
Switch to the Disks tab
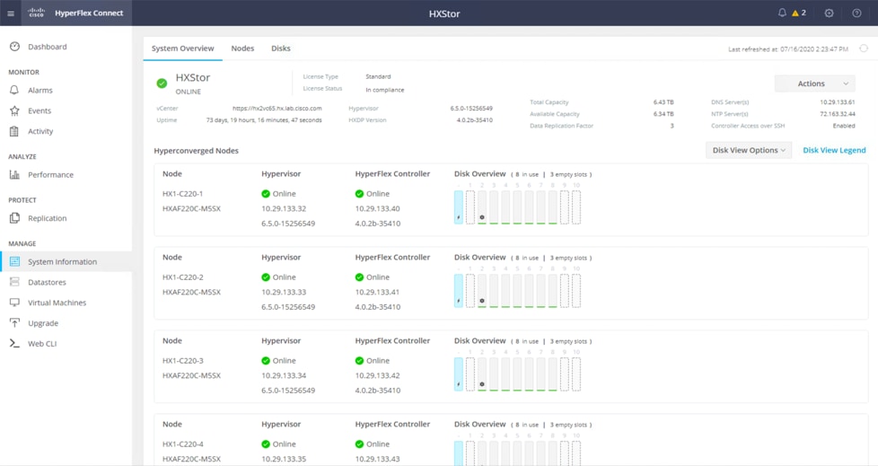(x=280, y=48)
